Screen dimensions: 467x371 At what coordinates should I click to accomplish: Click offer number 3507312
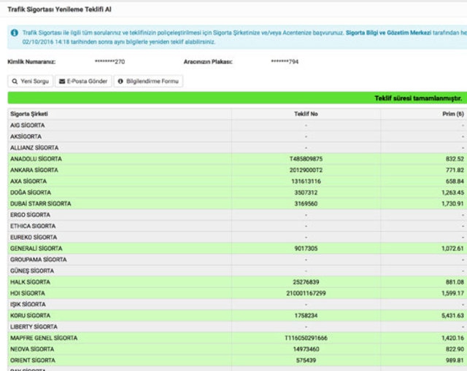pyautogui.click(x=306, y=192)
